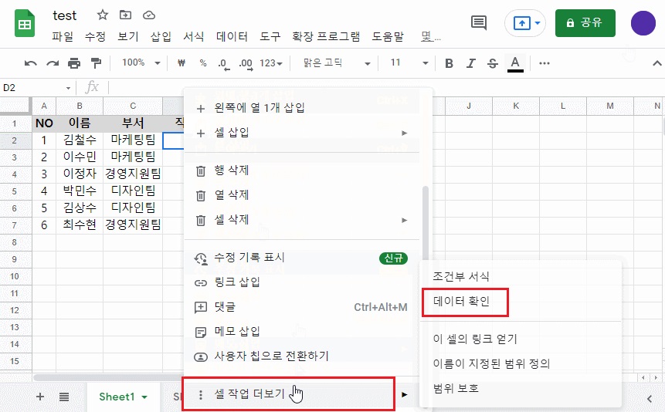Undo the last action

[x=31, y=63]
